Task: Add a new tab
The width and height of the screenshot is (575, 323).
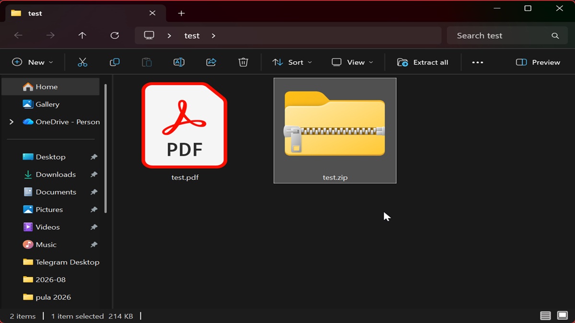Action: pyautogui.click(x=181, y=13)
